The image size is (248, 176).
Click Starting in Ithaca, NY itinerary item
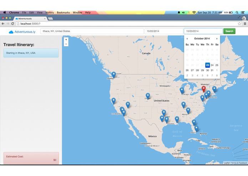[31, 53]
